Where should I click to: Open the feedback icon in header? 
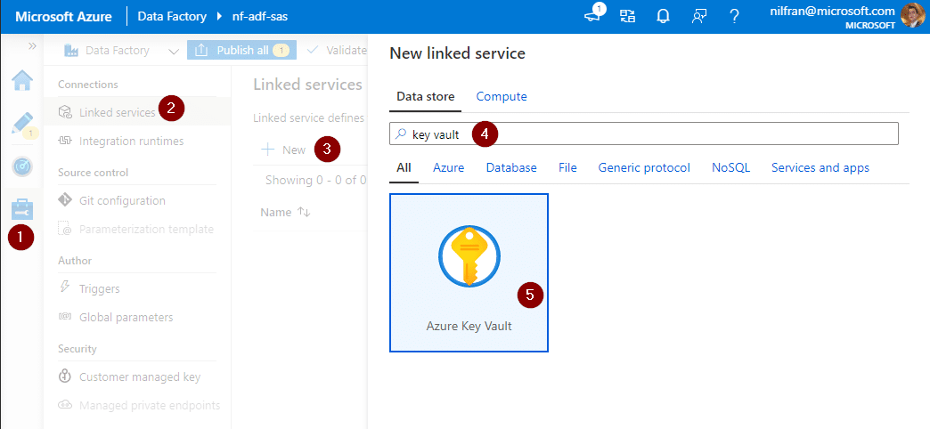(x=698, y=16)
